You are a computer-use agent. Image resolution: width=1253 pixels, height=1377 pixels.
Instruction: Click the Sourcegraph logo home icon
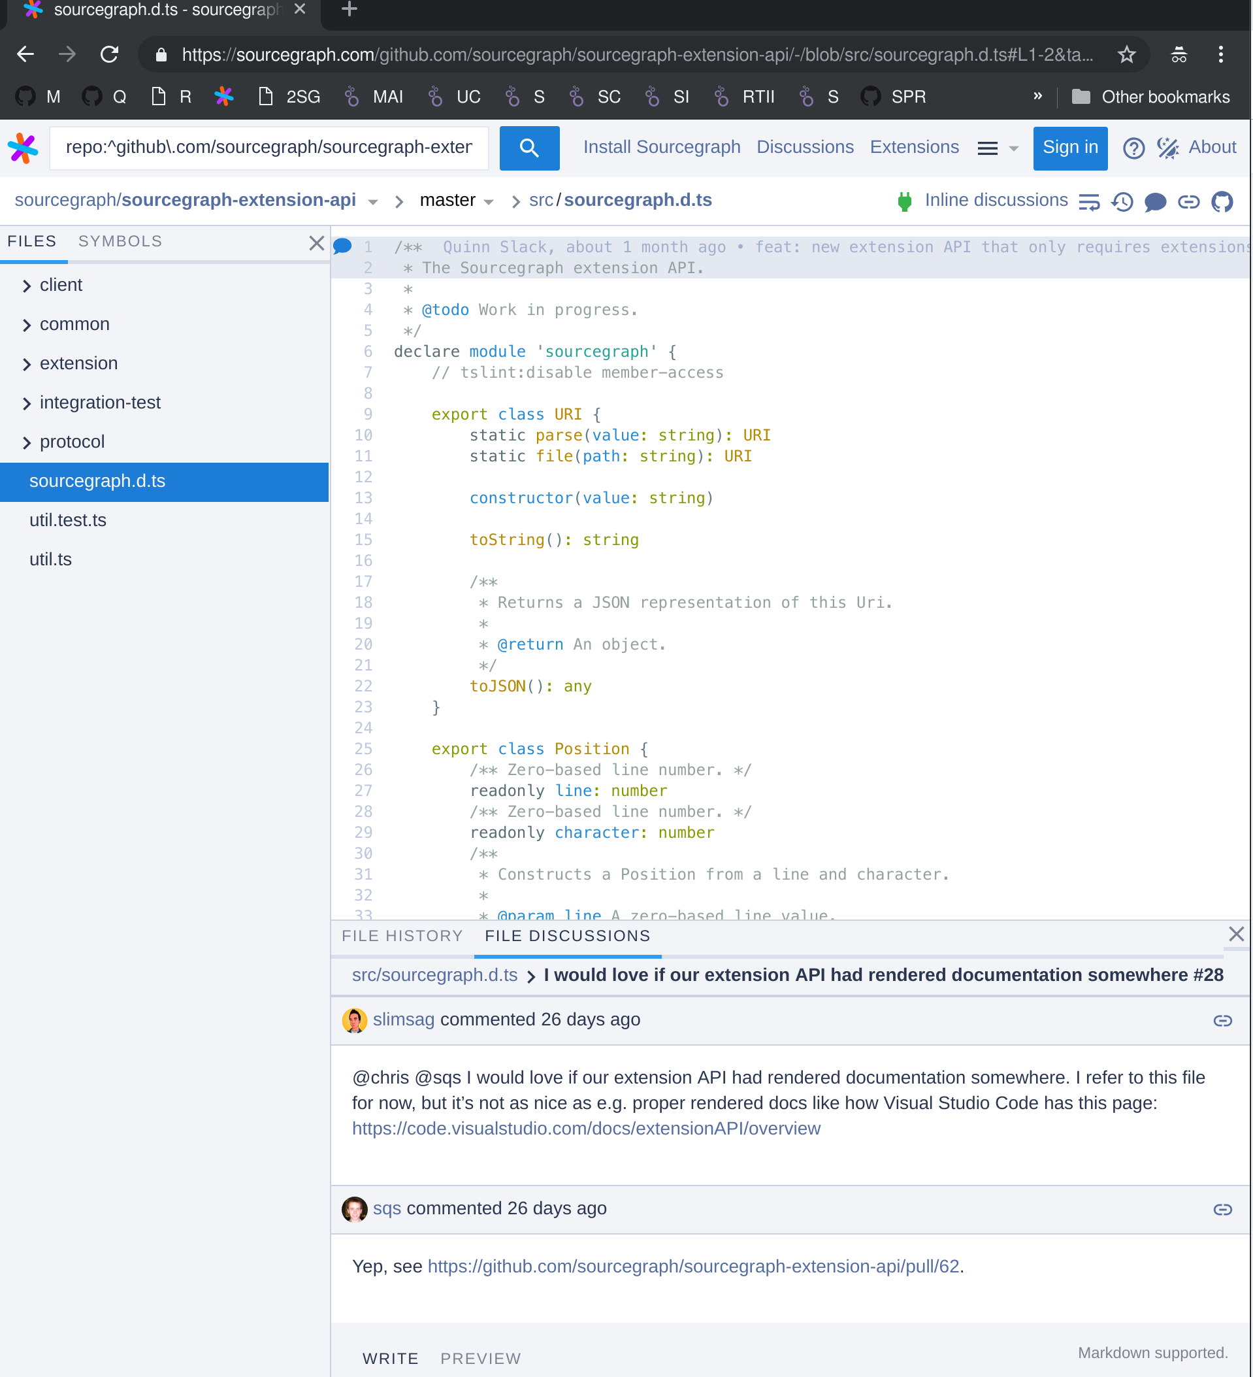[x=24, y=148]
